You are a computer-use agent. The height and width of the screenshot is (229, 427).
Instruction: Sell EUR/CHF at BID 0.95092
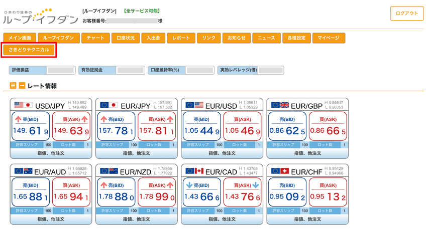287,192
